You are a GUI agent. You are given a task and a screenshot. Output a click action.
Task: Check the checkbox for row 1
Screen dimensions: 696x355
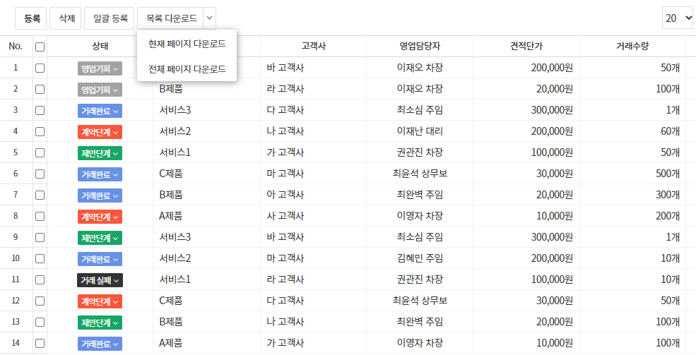pos(40,68)
